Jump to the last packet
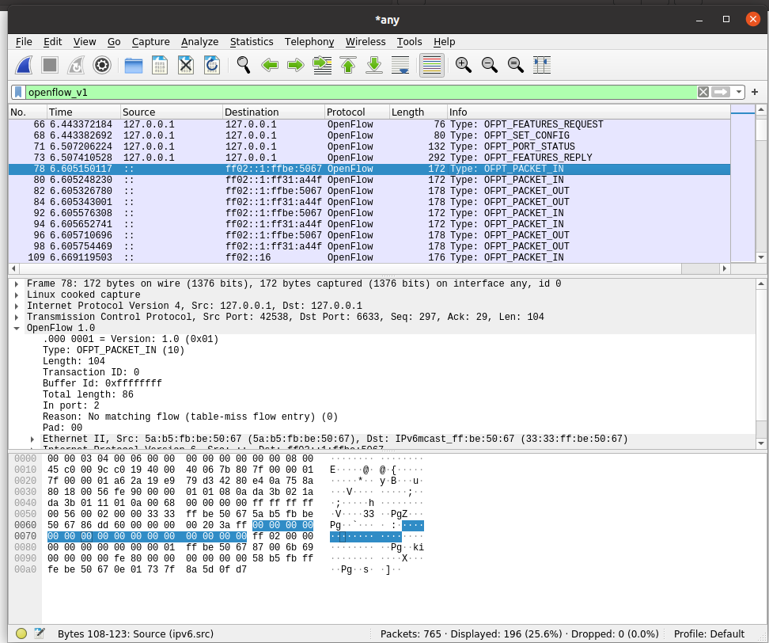This screenshot has width=769, height=643. point(374,65)
